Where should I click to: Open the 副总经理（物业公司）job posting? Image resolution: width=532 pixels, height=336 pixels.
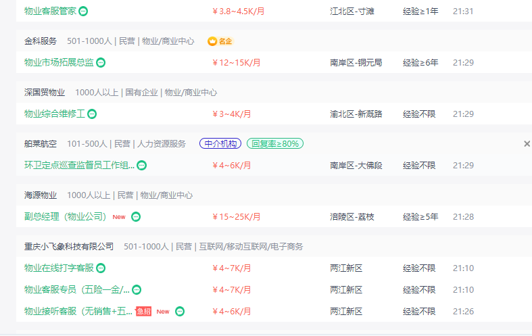[x=65, y=216]
